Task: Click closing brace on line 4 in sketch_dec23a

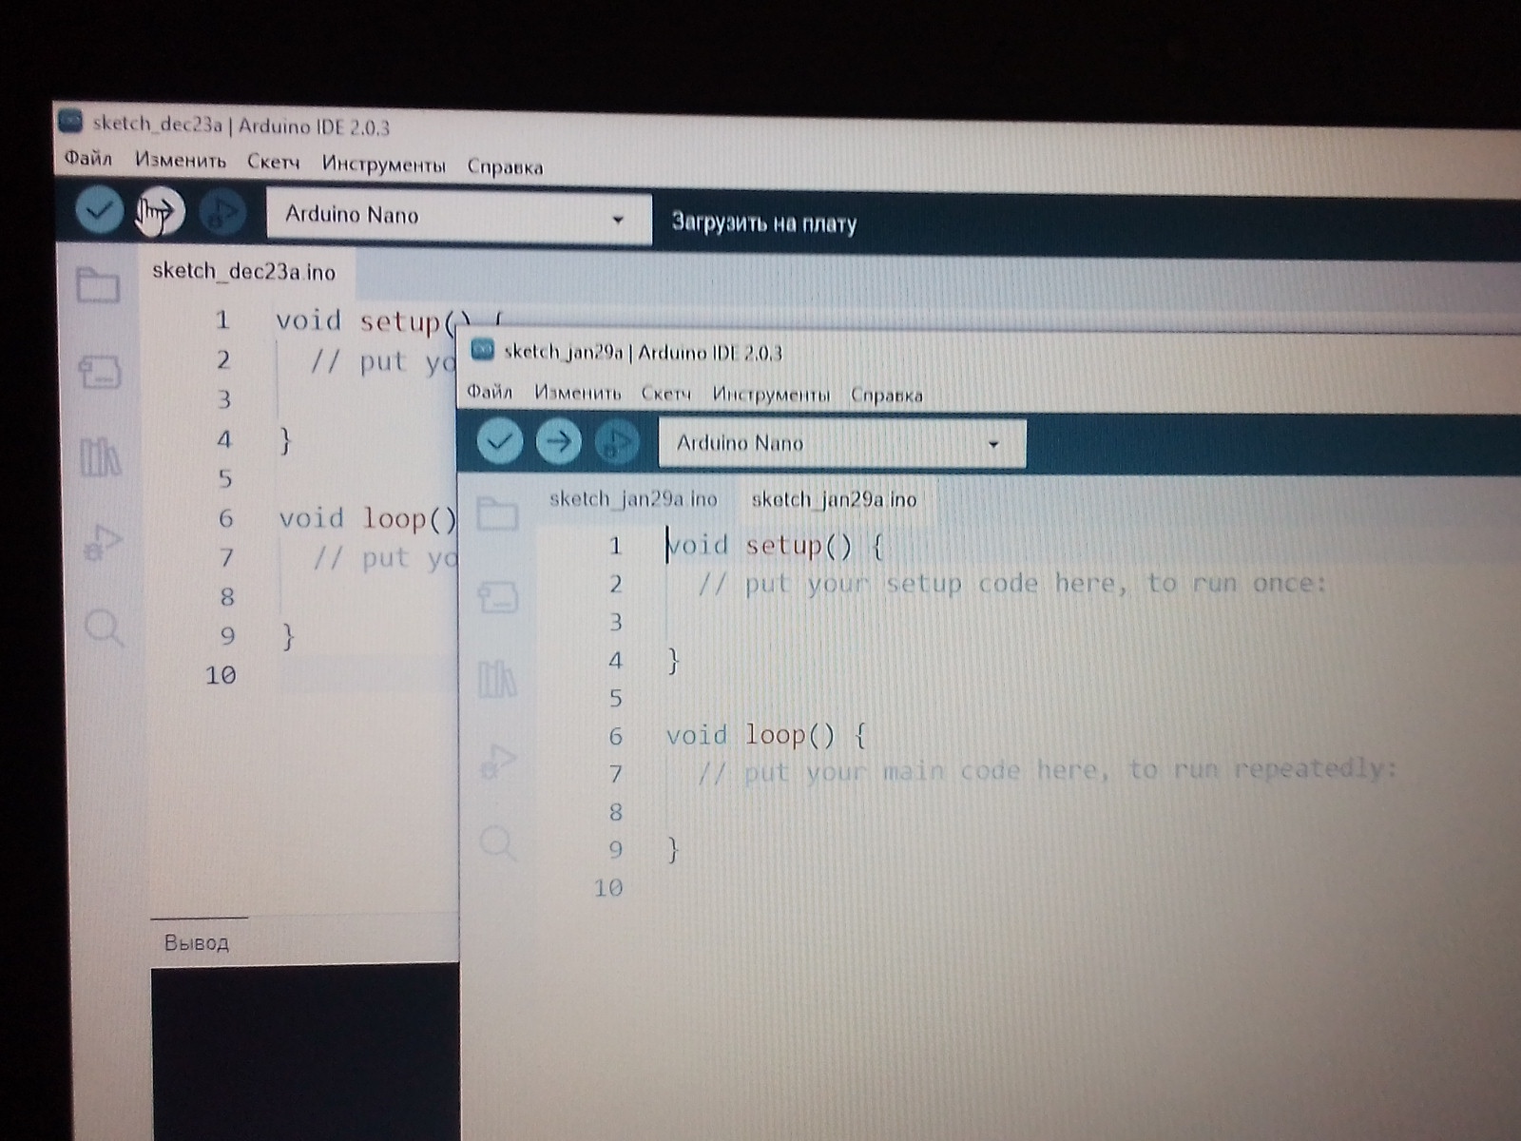Action: (x=285, y=441)
